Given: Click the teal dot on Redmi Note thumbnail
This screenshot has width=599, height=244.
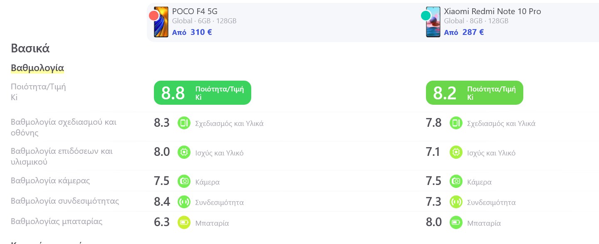Looking at the screenshot, I should [x=426, y=16].
